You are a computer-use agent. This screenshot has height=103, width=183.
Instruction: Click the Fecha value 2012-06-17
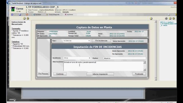point(139,31)
